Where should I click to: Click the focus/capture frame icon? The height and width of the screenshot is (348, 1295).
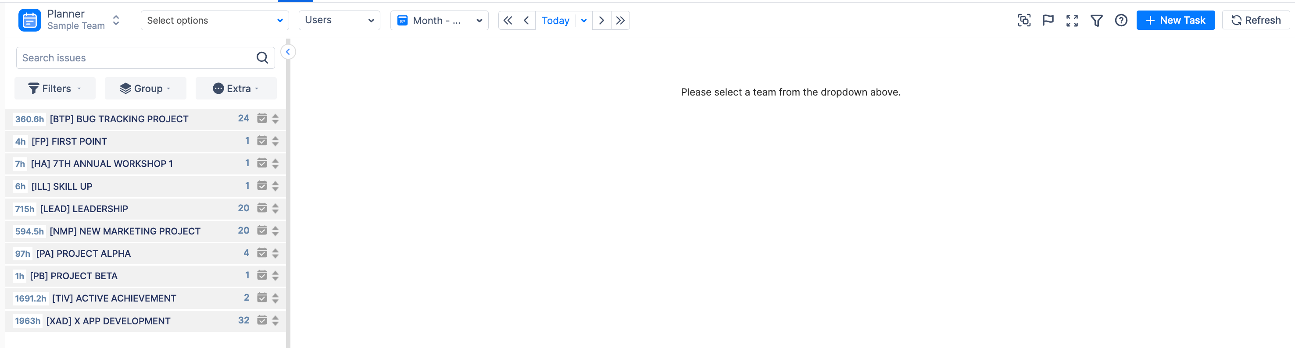point(1023,21)
